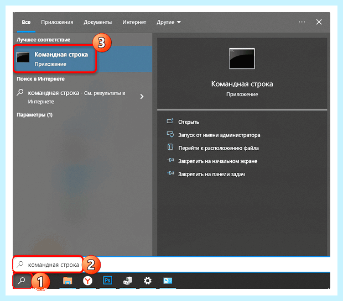343x301 pixels.
Task: Switch to the Интернет tab
Action: (134, 22)
